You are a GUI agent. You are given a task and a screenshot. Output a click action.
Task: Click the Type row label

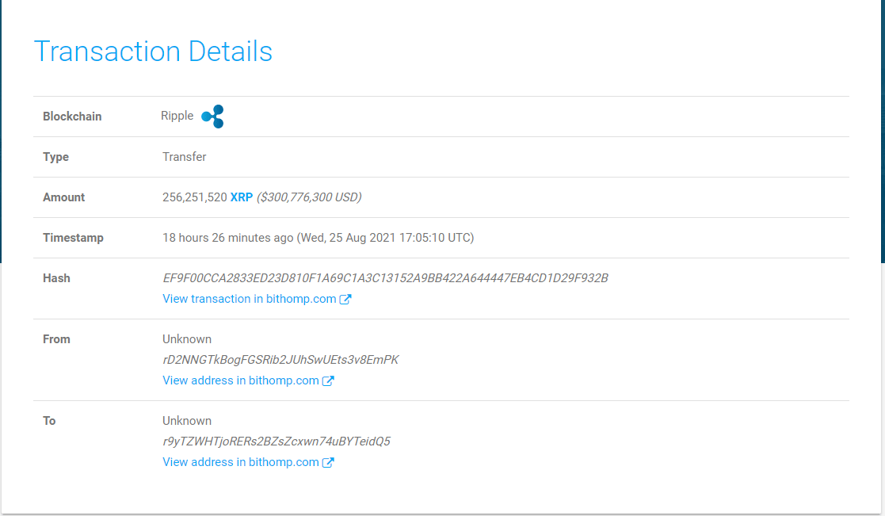(56, 157)
